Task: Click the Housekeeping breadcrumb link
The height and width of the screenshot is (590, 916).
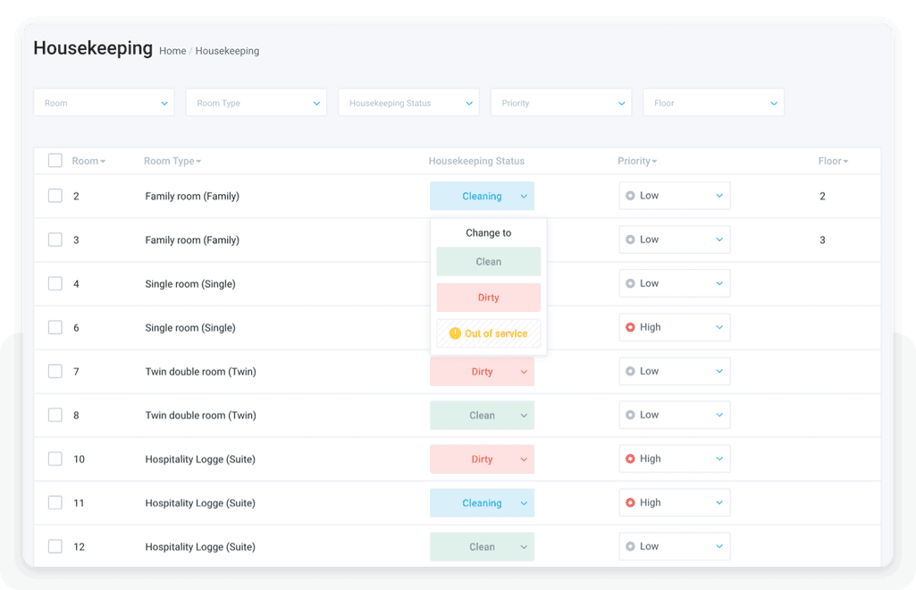Action: click(227, 51)
